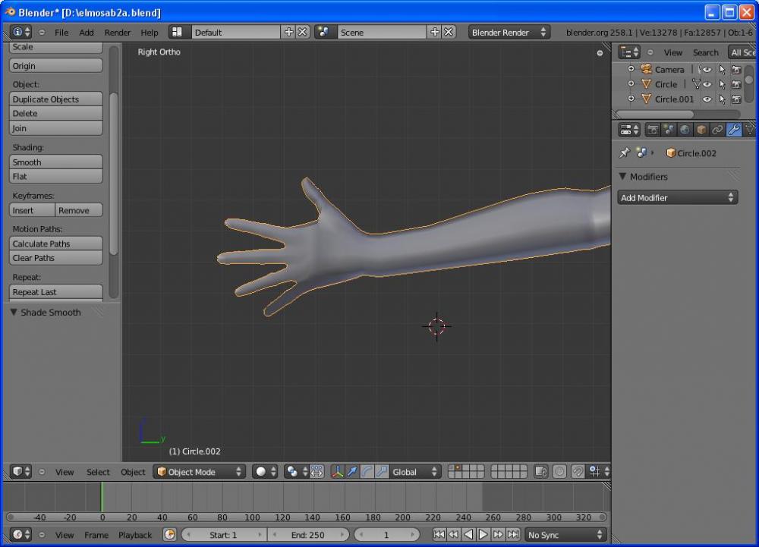759x547 pixels.
Task: Open the Help menu
Action: [x=149, y=33]
